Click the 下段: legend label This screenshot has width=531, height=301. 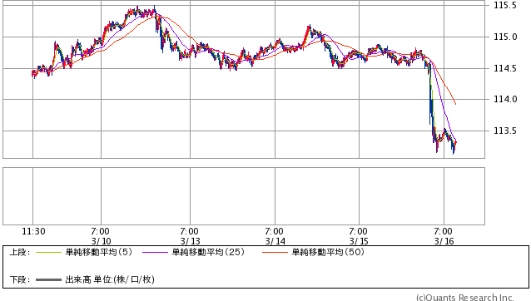pyautogui.click(x=20, y=279)
